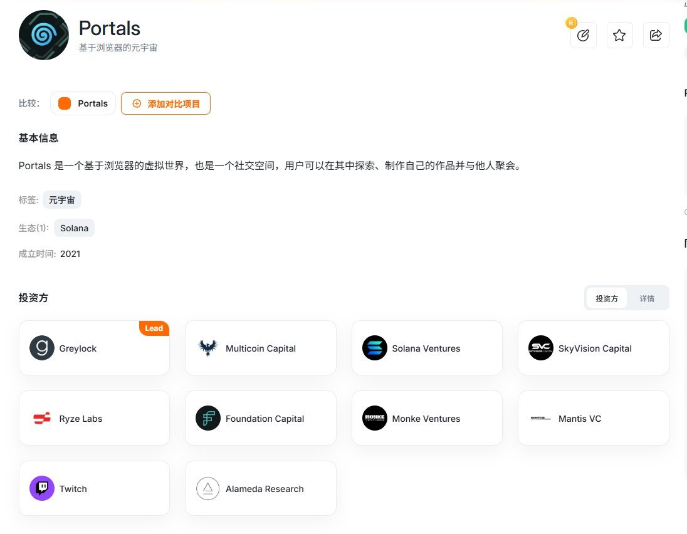
Task: Open the 元宇宙 tag
Action: (62, 200)
